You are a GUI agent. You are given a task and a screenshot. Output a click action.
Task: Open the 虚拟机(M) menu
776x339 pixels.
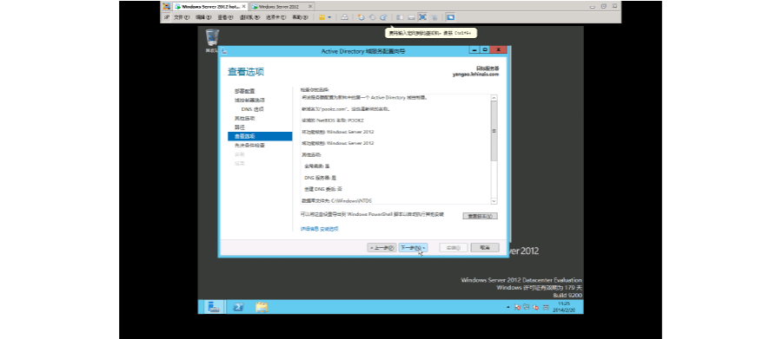[x=249, y=17]
